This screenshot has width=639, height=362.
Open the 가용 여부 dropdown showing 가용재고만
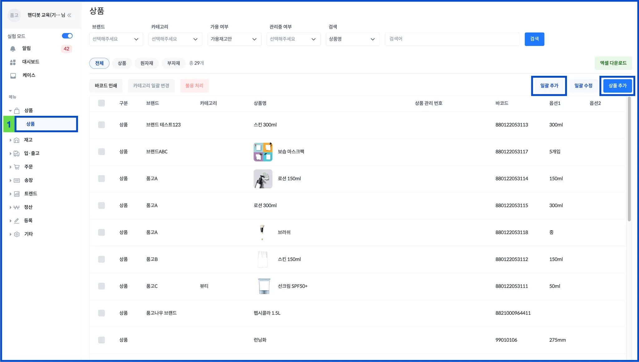tap(234, 39)
